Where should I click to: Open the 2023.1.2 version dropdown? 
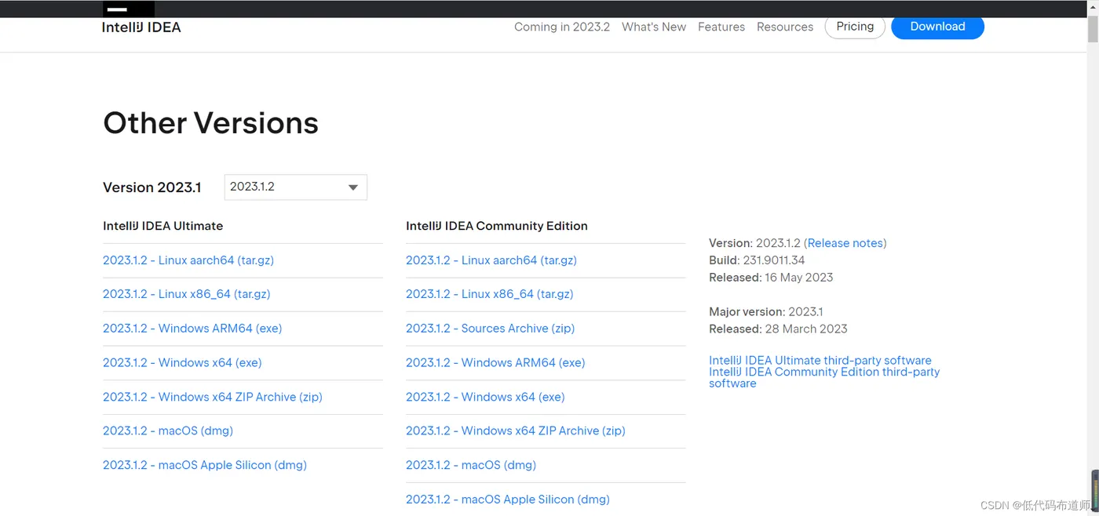[x=296, y=187]
